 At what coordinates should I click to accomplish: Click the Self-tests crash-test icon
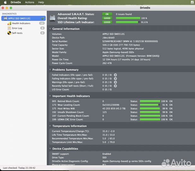pyautogui.click(x=9, y=33)
